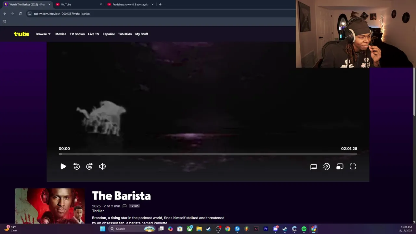Open FL Studio from taskbar

[247, 229]
